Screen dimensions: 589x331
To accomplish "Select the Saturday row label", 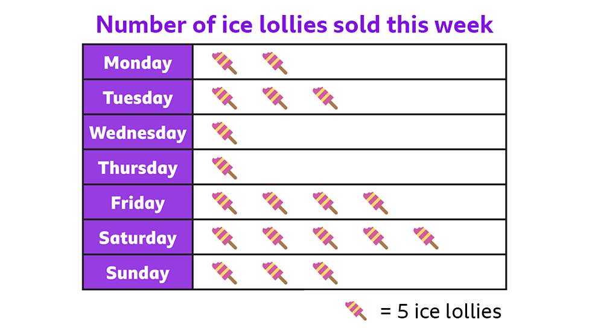I will point(138,238).
